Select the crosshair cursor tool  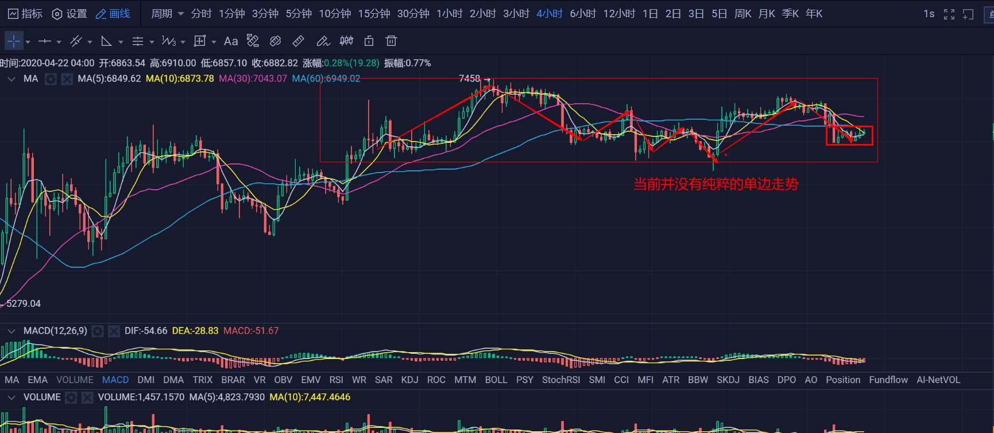pyautogui.click(x=13, y=41)
